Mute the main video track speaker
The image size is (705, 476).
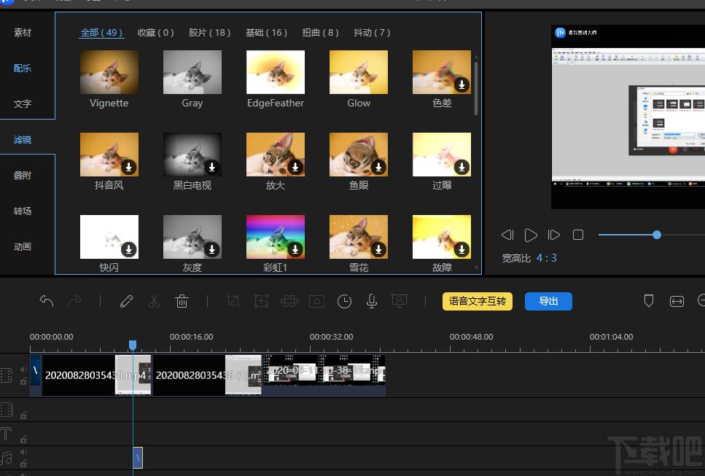point(23,370)
